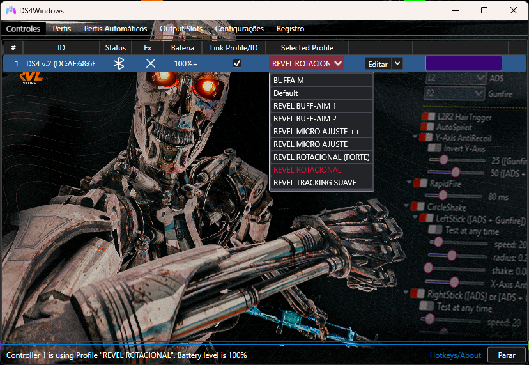This screenshot has width=529, height=365.
Task: Choose REVEL BUFF-AIM 1 profile
Action: (321, 106)
